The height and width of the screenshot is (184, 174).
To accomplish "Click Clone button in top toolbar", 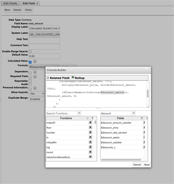I will 28,10.
